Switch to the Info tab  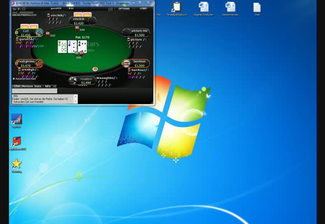pyautogui.click(x=48, y=86)
